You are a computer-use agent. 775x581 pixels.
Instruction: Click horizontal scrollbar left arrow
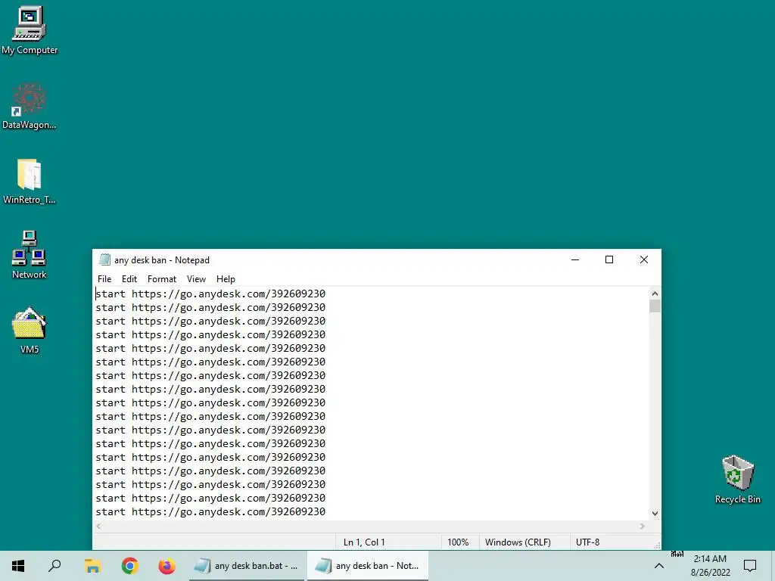99,527
